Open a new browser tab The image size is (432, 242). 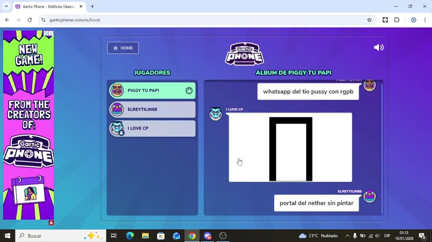tap(92, 6)
